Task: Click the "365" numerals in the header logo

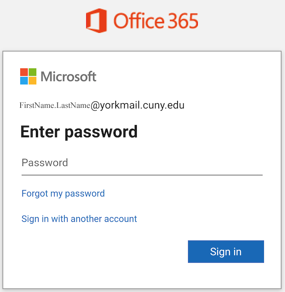Action: tap(184, 21)
